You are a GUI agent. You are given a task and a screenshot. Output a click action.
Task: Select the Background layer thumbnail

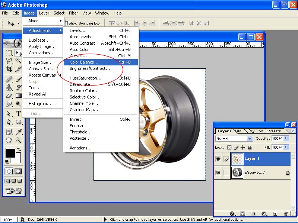point(237,173)
